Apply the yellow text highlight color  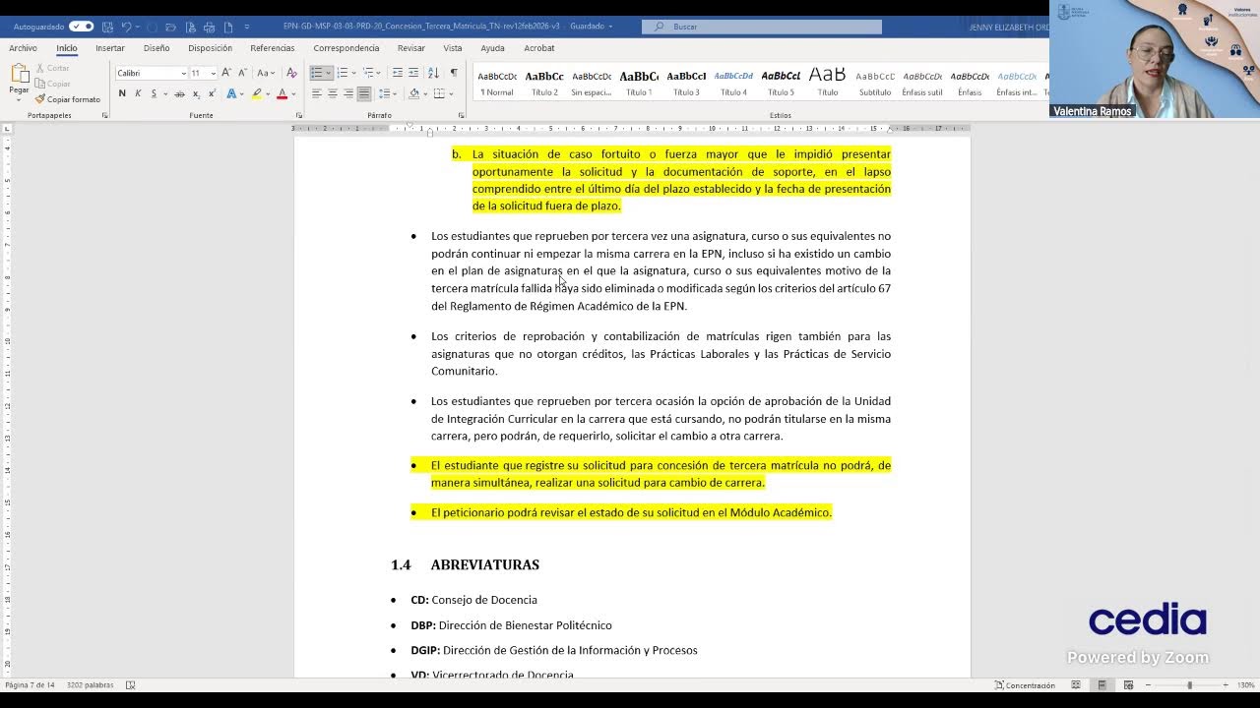tap(256, 93)
